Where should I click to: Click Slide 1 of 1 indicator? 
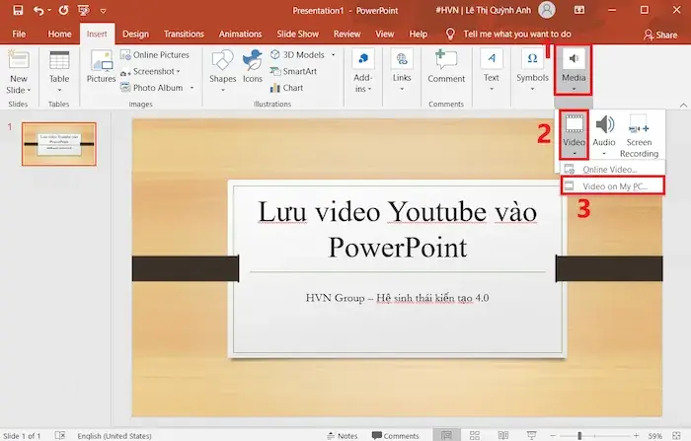click(x=22, y=436)
